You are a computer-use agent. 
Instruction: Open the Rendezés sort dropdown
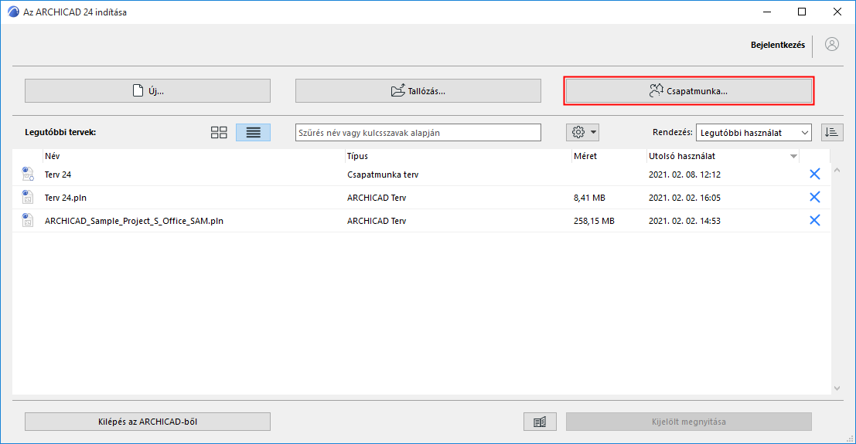(753, 133)
